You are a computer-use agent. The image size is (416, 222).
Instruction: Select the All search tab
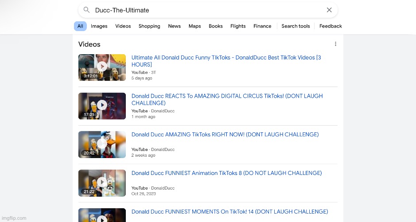click(x=80, y=26)
